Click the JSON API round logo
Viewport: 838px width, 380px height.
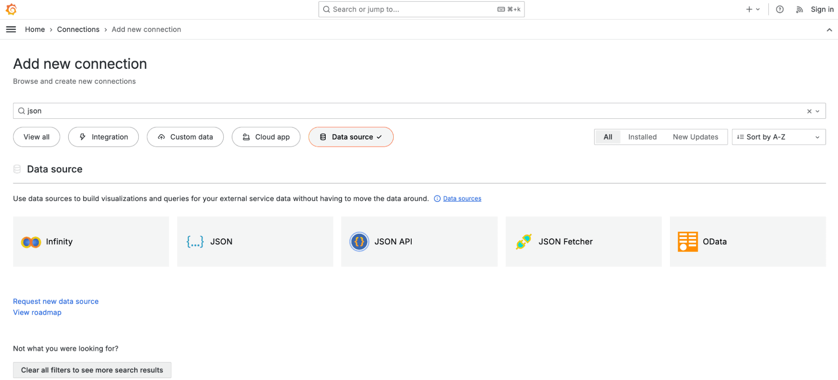tap(359, 242)
